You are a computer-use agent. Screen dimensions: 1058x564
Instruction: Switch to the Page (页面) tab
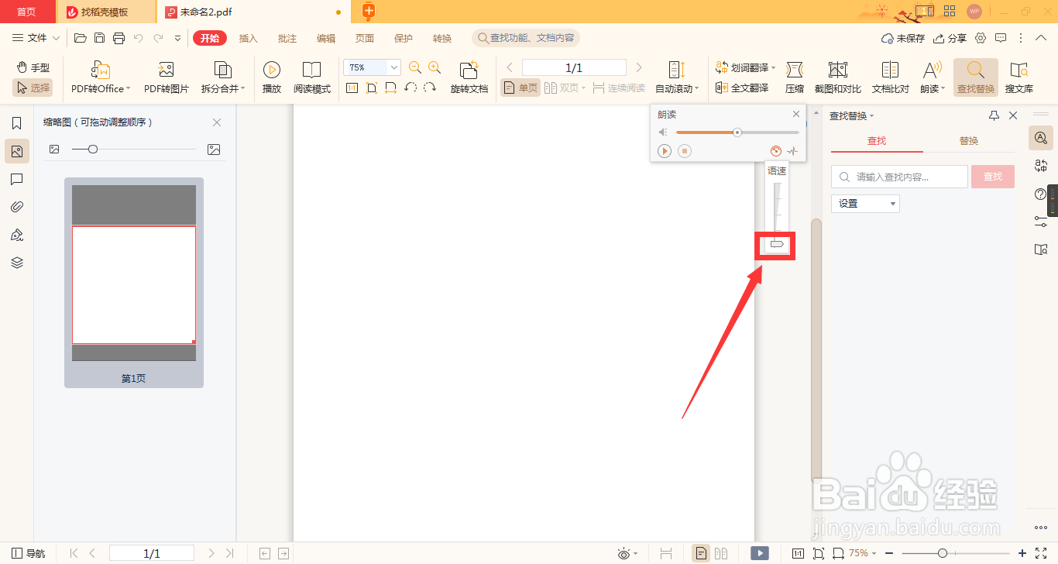click(x=365, y=38)
